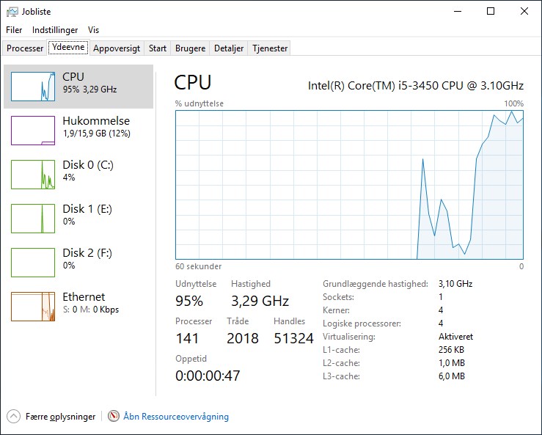
Task: Open the Indstillinger menu
Action: [55, 30]
